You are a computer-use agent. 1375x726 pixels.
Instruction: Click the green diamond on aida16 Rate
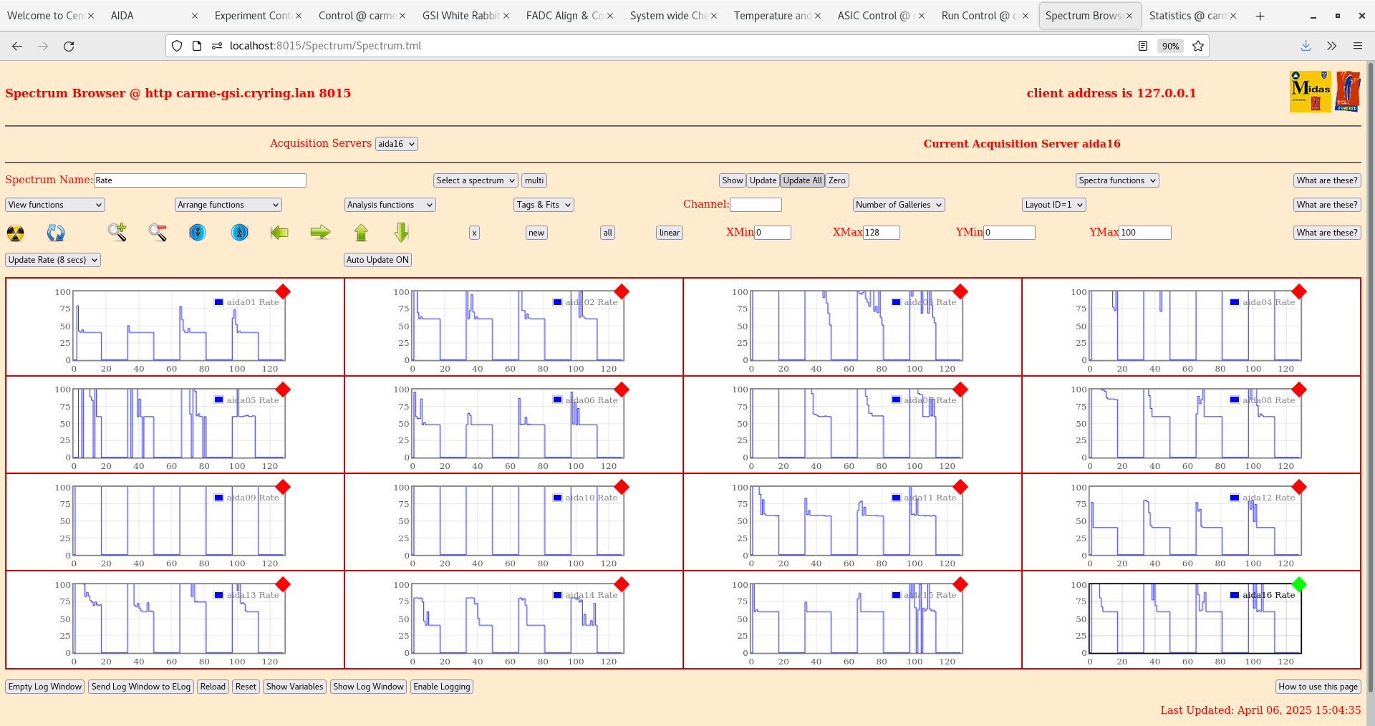click(x=1299, y=584)
